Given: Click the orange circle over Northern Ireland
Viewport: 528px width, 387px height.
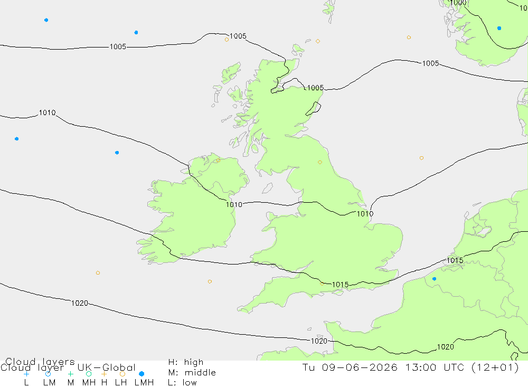Looking at the screenshot, I should point(218,161).
